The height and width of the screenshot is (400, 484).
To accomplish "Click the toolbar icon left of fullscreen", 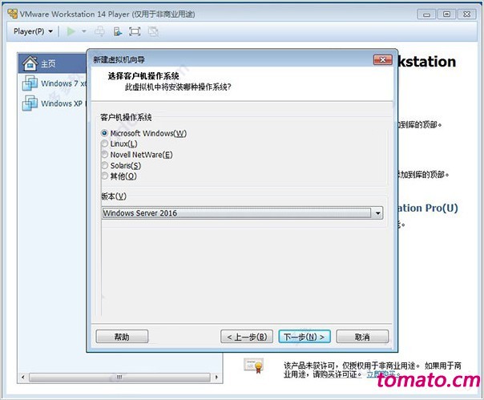I will (x=118, y=31).
